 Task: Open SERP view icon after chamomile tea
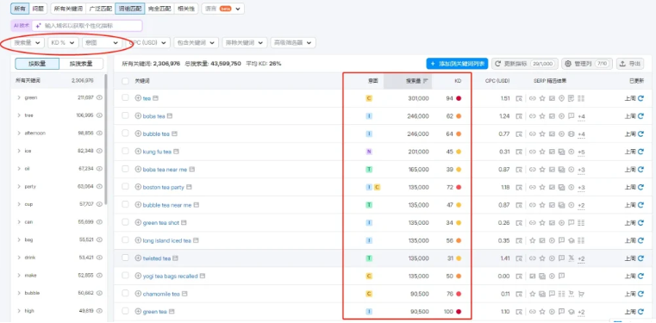click(184, 294)
